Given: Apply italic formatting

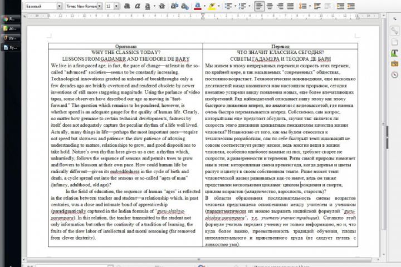Looking at the screenshot, I should pos(138,6).
